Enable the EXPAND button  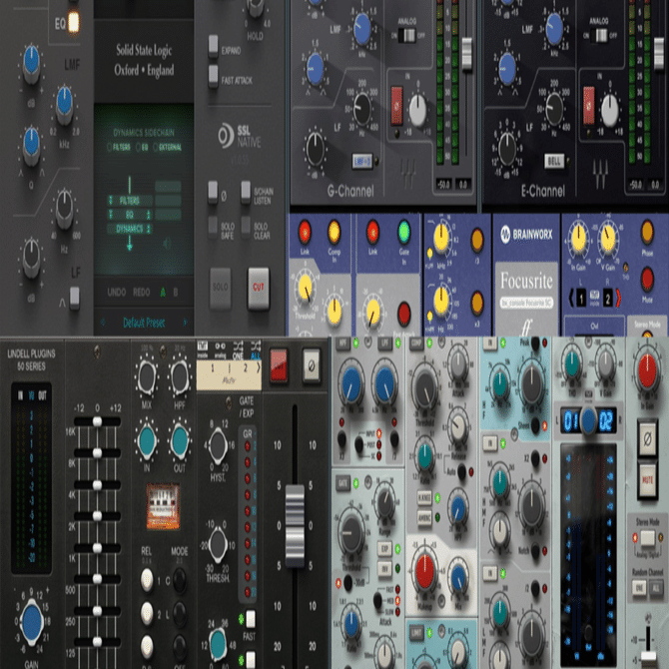pyautogui.click(x=214, y=46)
